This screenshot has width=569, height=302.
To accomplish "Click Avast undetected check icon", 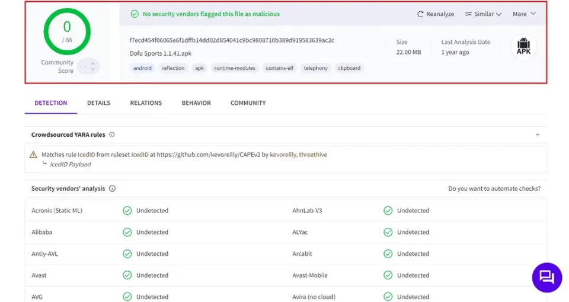I will click(x=127, y=275).
